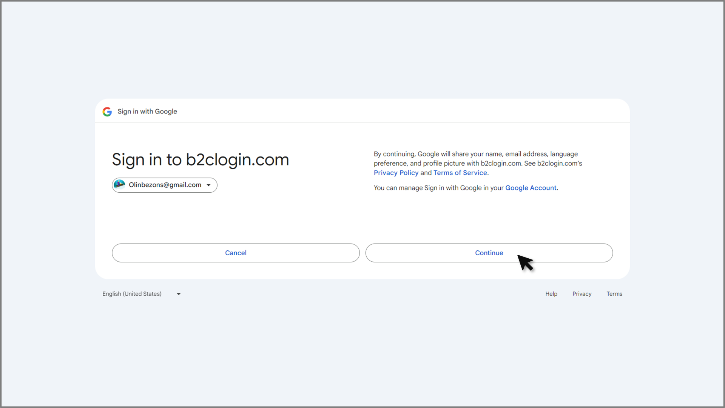Click the Google G logo
This screenshot has height=408, width=725.
coord(107,112)
